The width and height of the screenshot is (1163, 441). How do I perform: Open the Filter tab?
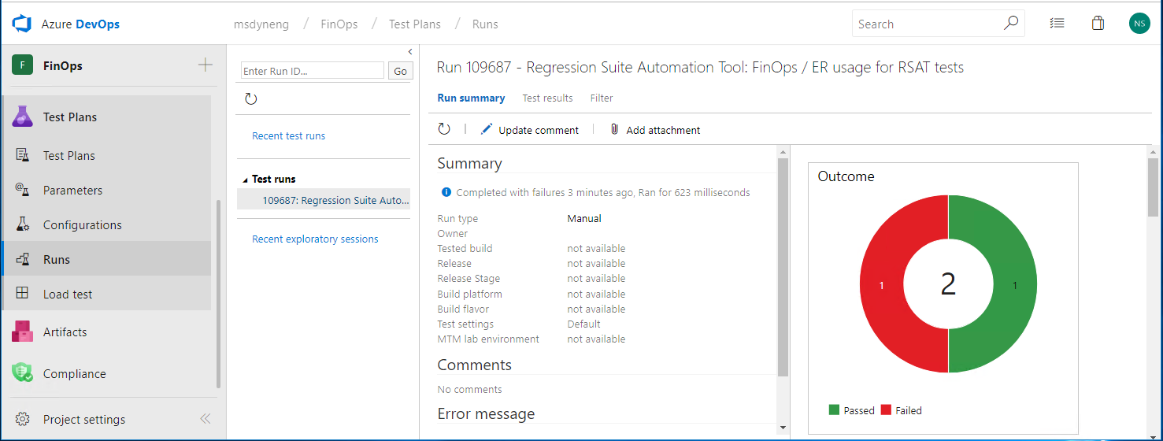click(602, 98)
